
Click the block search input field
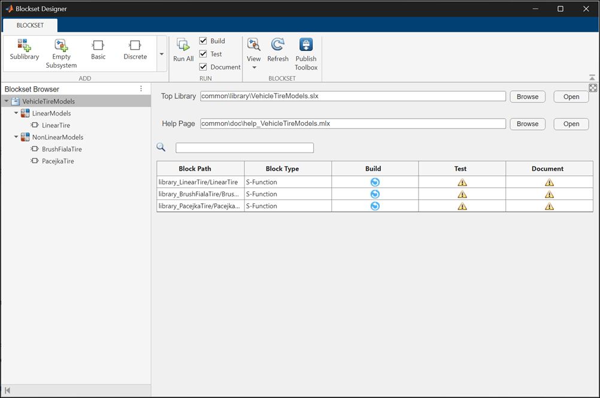pos(244,148)
